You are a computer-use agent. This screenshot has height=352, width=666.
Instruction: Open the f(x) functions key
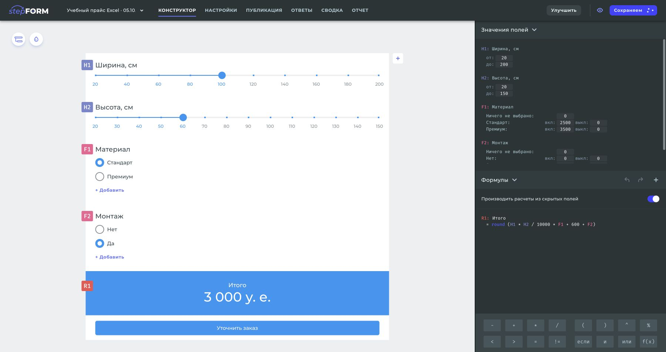click(x=649, y=342)
